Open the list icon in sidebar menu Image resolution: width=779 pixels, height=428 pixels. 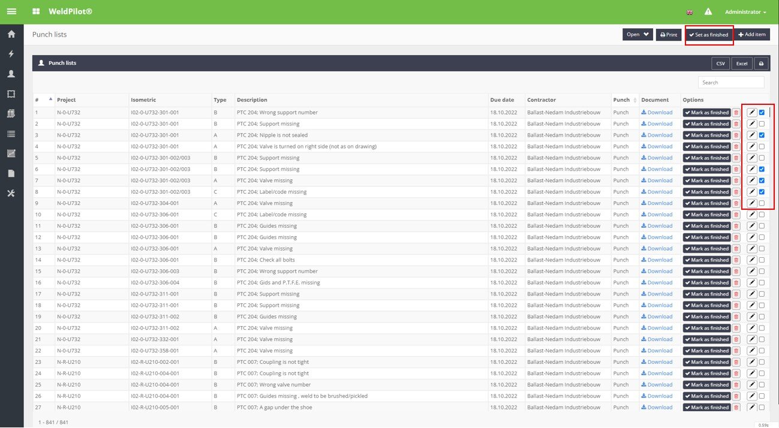click(11, 134)
